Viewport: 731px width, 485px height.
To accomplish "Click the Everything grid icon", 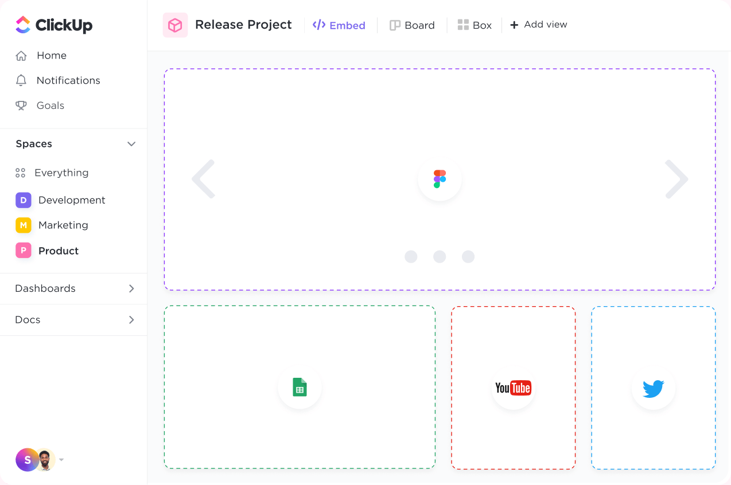I will 21,173.
